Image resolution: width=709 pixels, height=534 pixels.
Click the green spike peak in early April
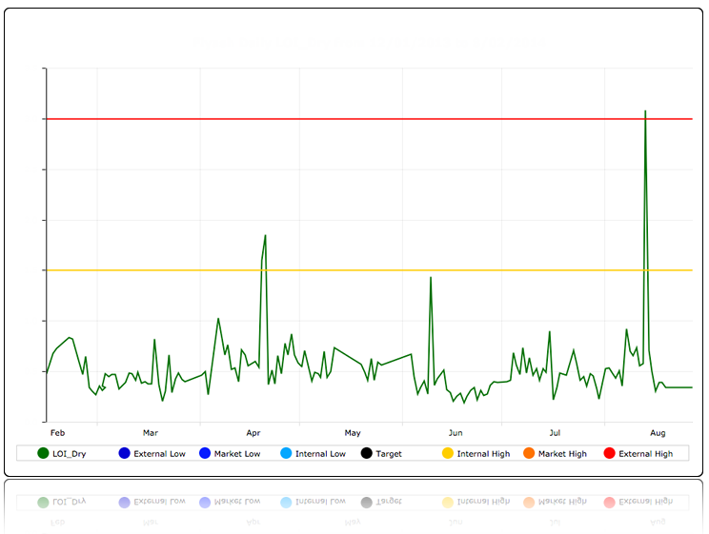tap(265, 235)
